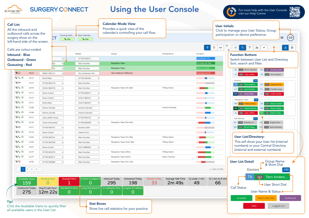Click the Doctors group short dial 190 badge
309x218 pixels.
pos(256,81)
